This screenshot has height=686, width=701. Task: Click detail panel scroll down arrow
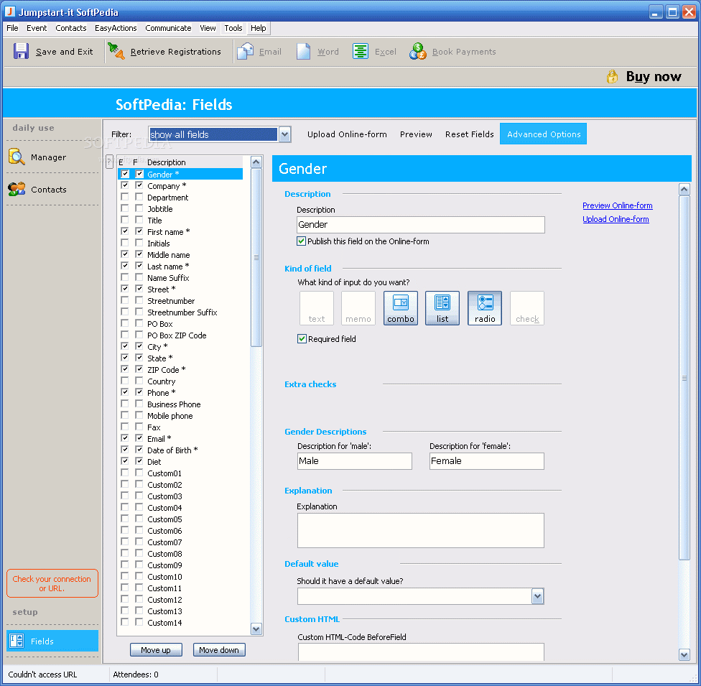[684, 655]
